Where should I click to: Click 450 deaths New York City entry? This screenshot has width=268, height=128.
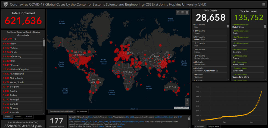tap(210, 70)
